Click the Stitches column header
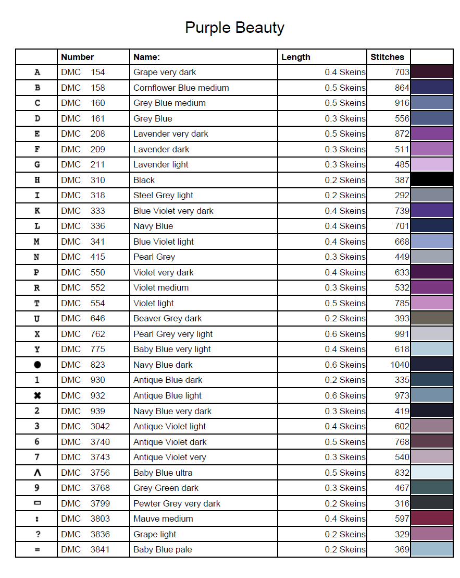This screenshot has width=460, height=578. [387, 57]
